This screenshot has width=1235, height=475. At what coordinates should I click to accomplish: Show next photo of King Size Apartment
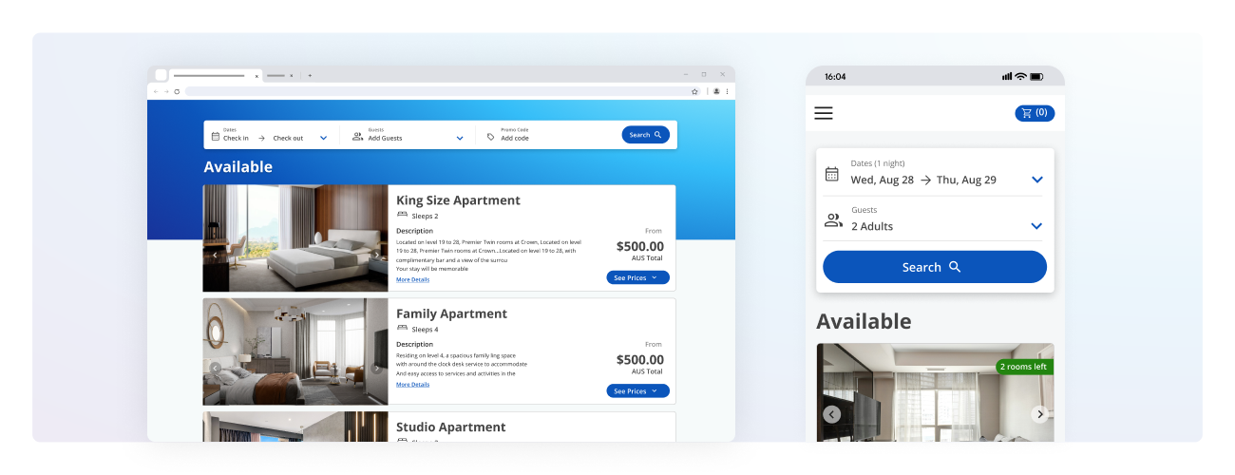376,255
